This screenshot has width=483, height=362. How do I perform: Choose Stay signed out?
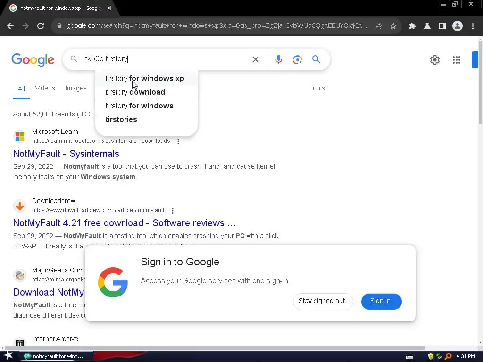[x=322, y=301]
